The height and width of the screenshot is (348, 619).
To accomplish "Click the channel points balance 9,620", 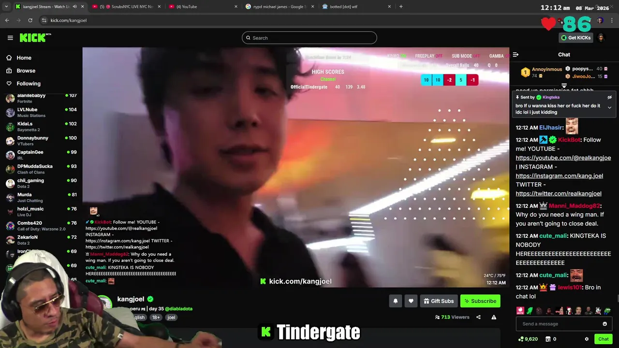I will coord(528,339).
